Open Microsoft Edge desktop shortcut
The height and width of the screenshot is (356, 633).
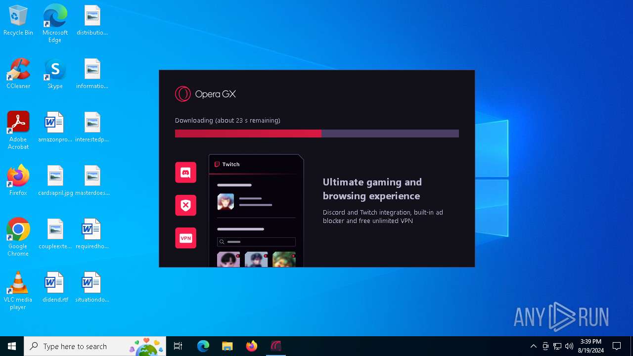[x=55, y=24]
